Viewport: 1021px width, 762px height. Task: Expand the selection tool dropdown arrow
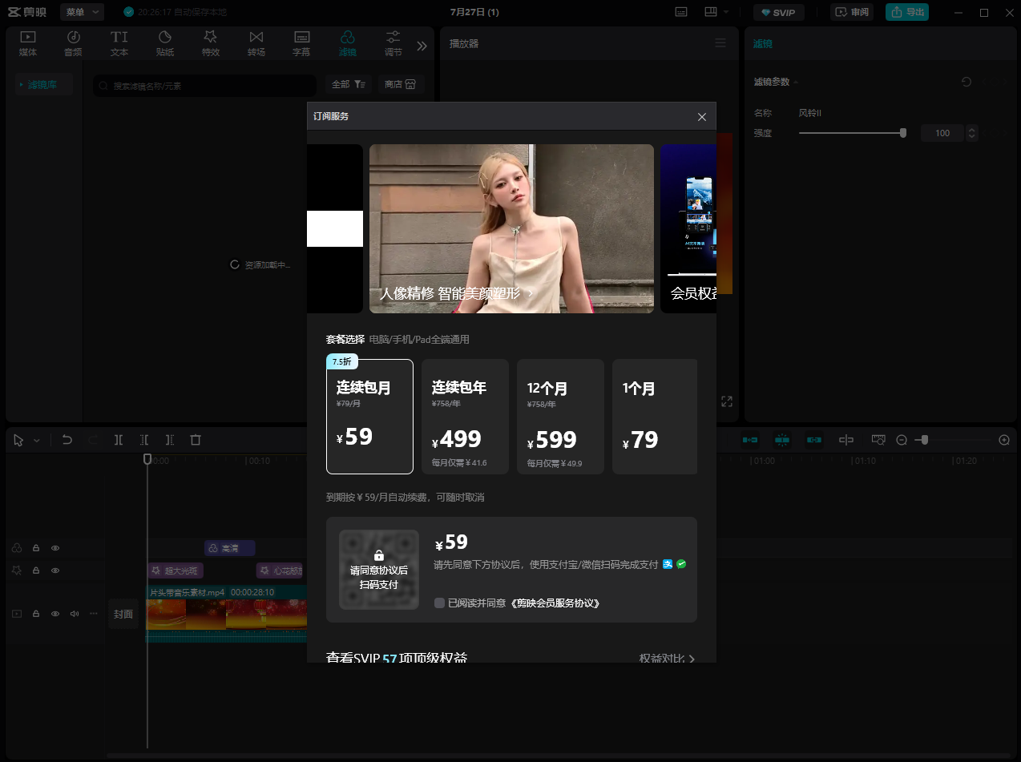point(37,440)
